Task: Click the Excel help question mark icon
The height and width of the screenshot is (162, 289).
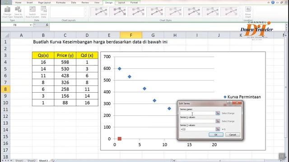Action: (273, 2)
